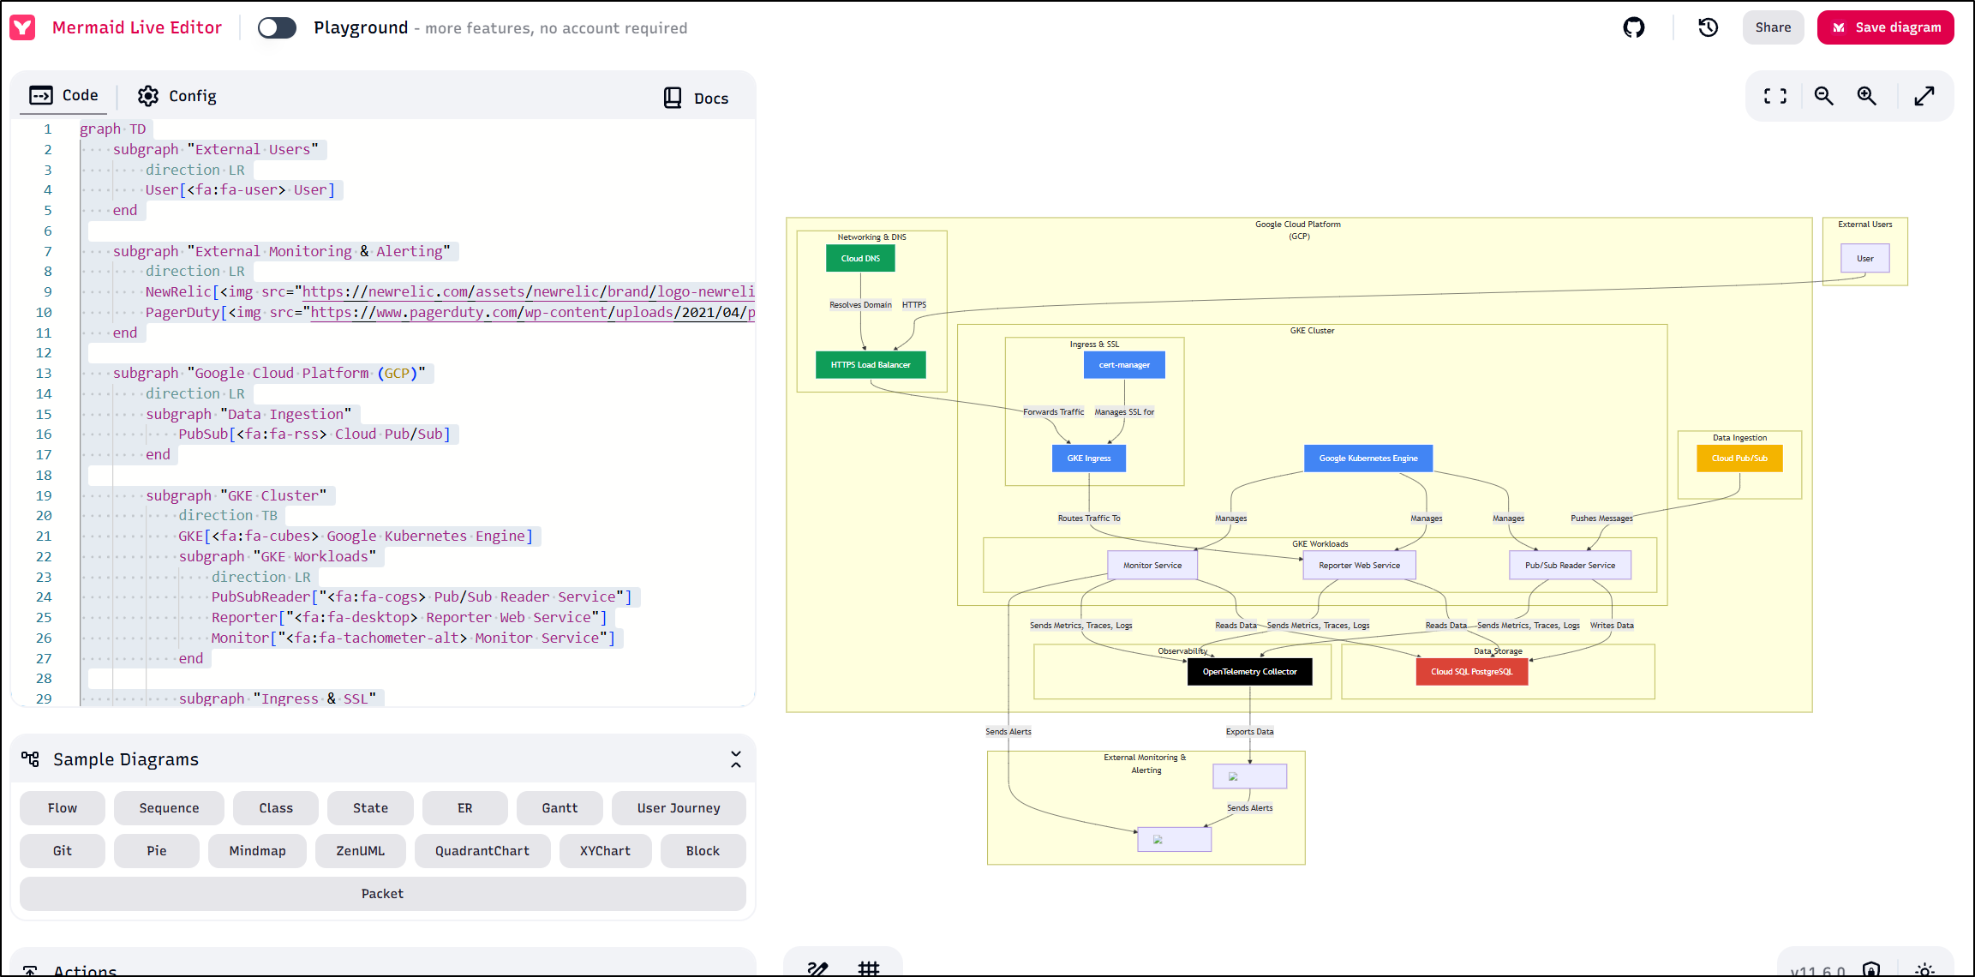This screenshot has height=977, width=1975.
Task: Open the Docs book icon
Action: (x=673, y=98)
